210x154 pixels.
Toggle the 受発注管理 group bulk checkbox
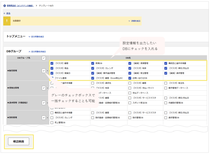coord(44,88)
